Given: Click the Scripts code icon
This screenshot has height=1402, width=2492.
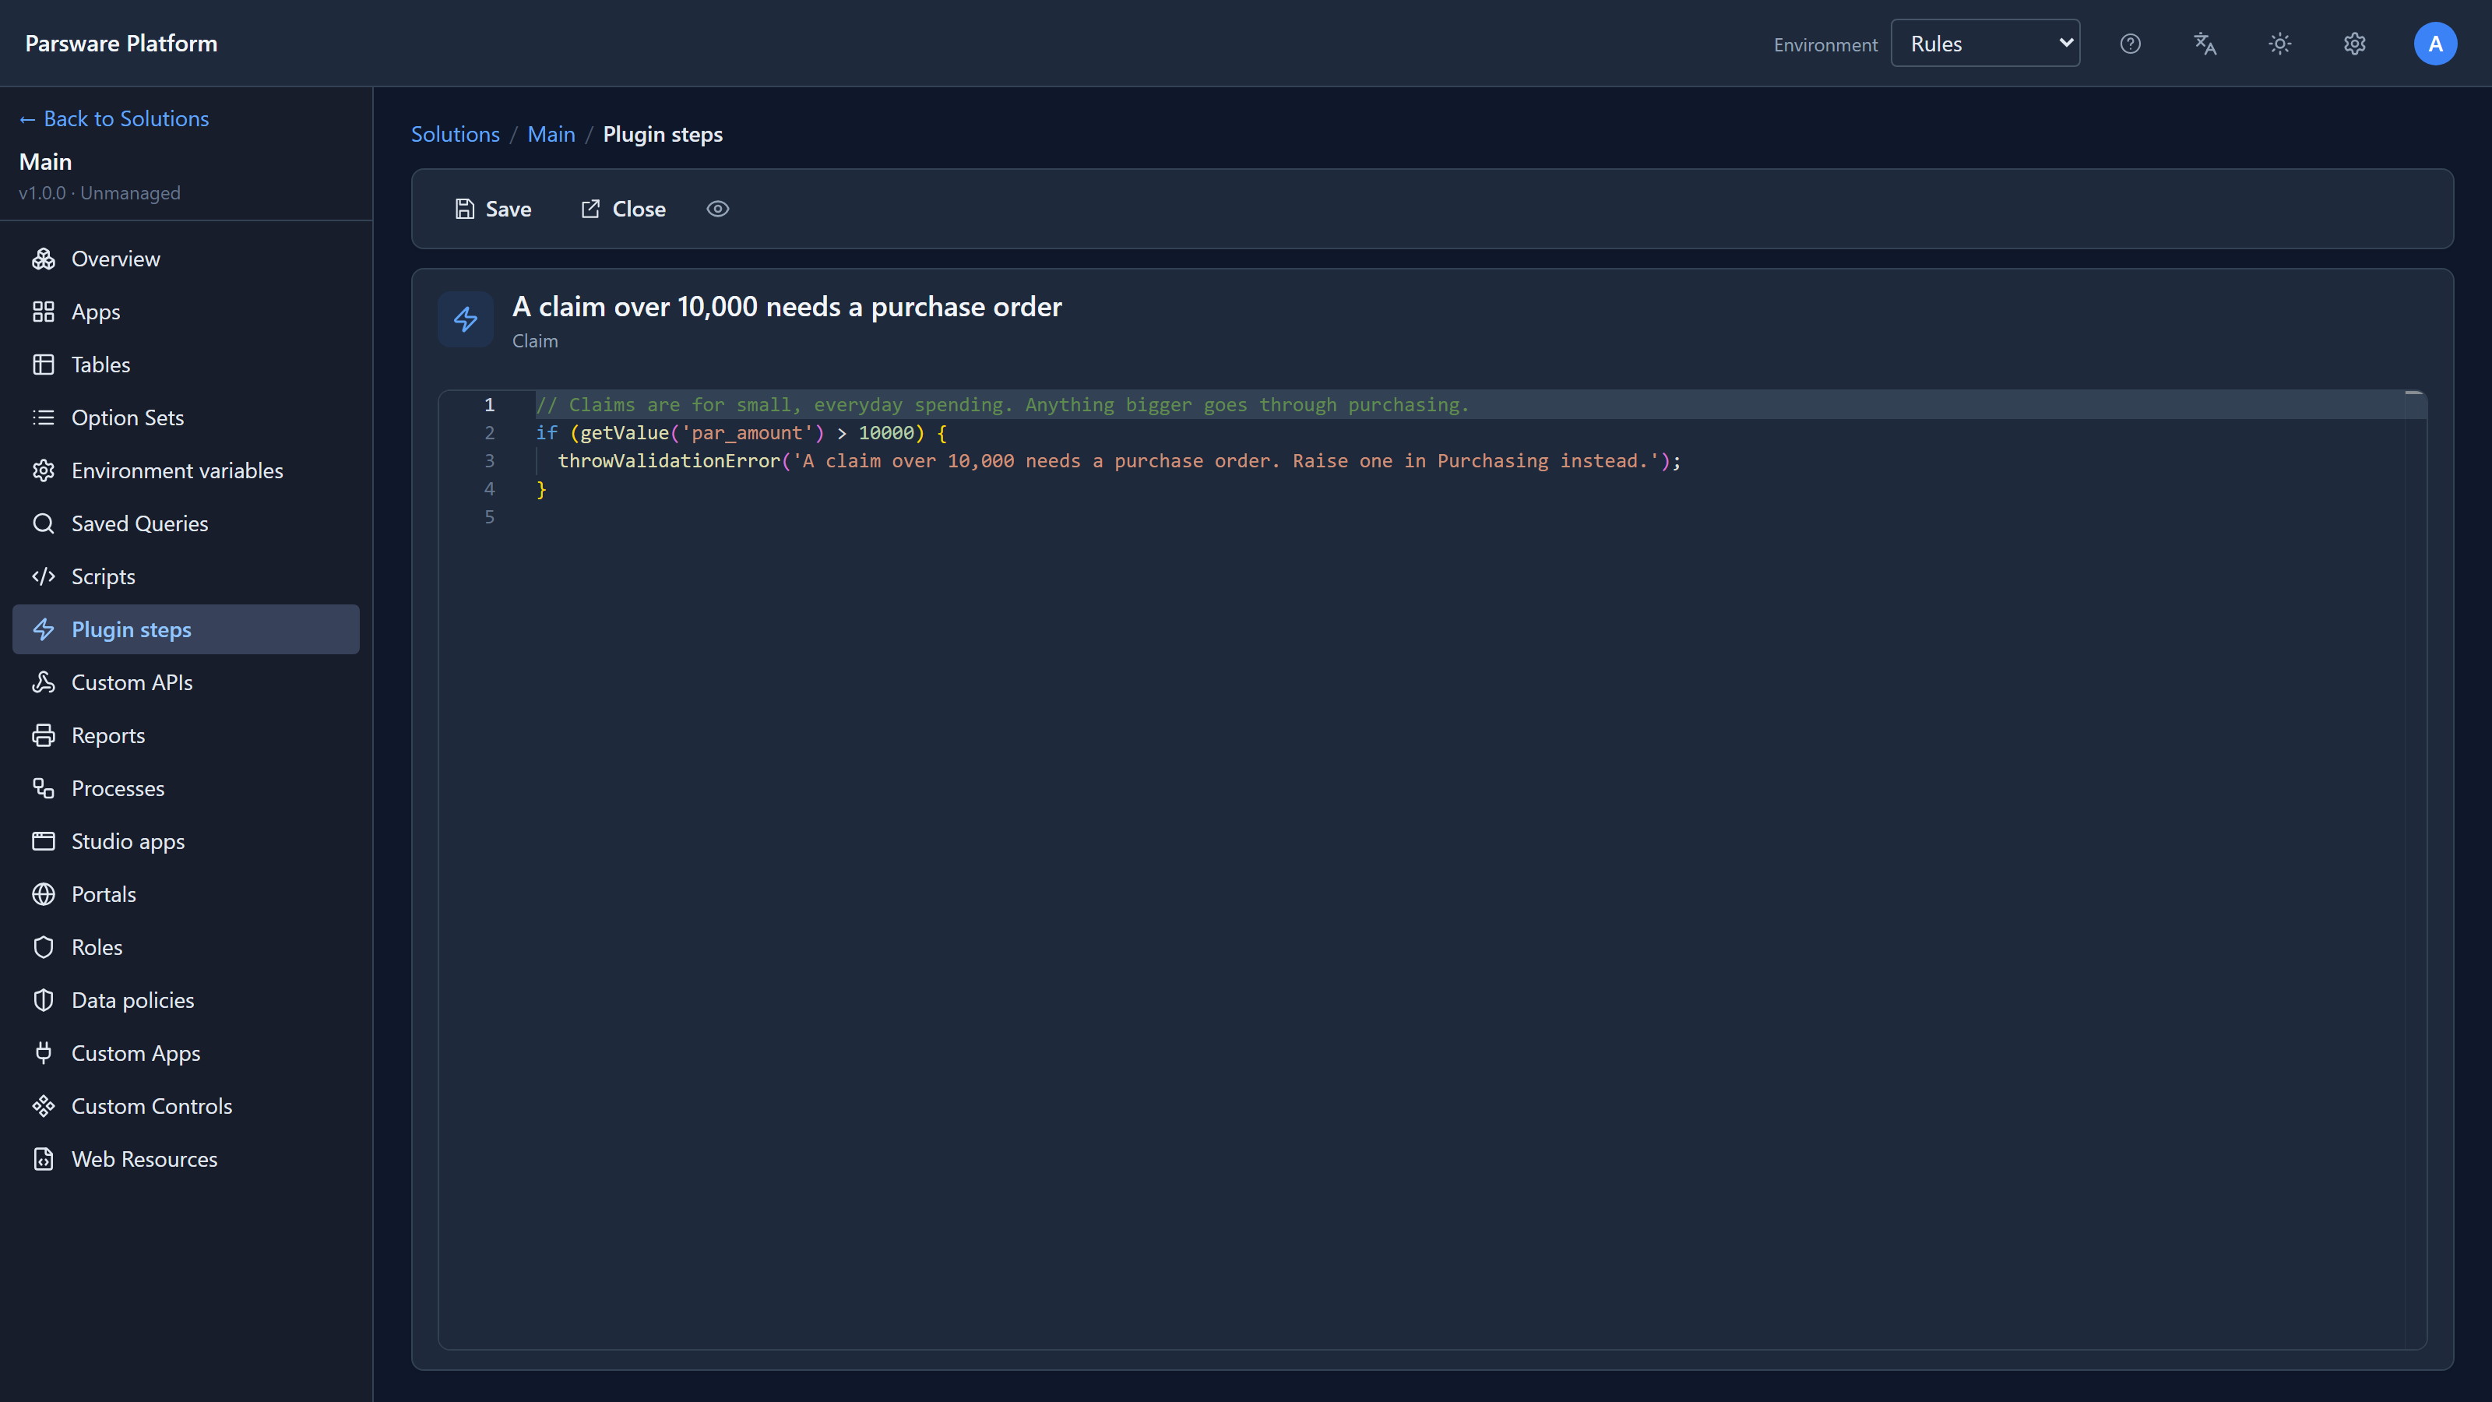Looking at the screenshot, I should [44, 576].
